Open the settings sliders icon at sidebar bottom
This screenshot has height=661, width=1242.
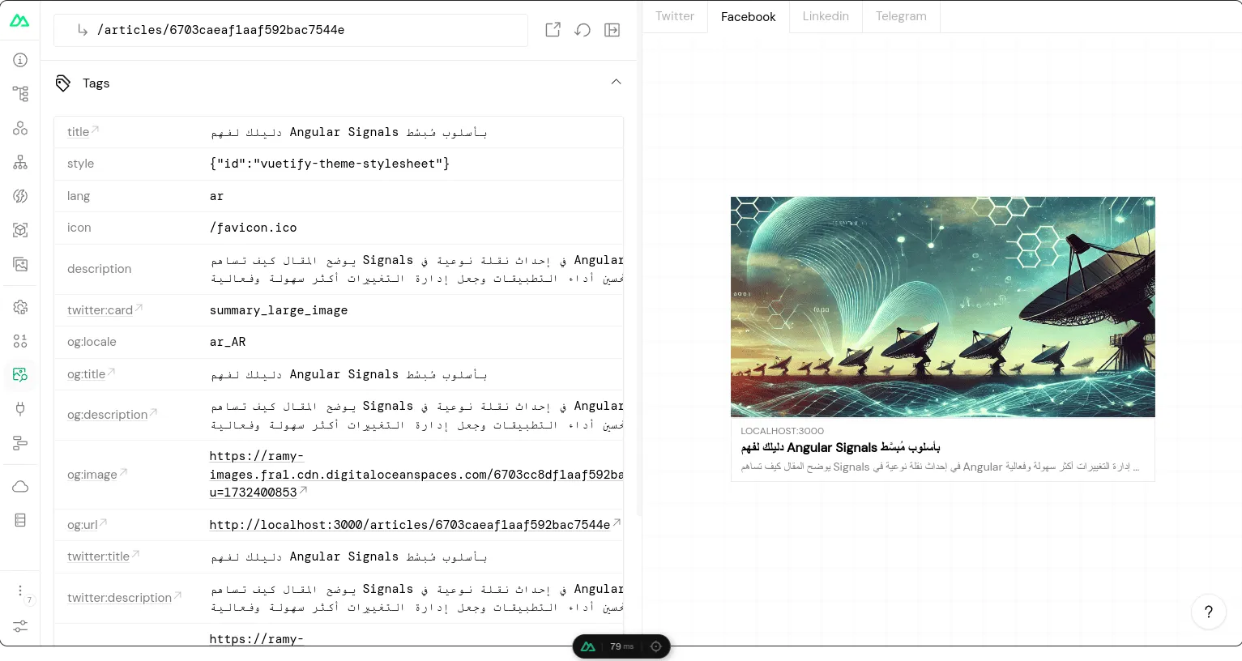pos(20,626)
